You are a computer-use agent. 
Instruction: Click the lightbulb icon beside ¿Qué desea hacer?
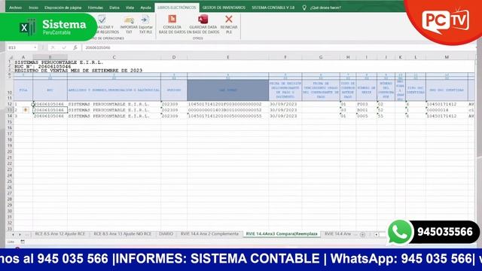point(304,8)
